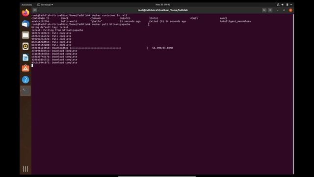
Task: Click the first 'Pull complete' line
Action: click(51, 33)
